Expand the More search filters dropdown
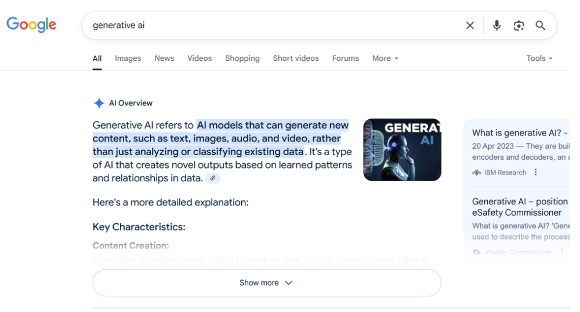Screen dimensions: 580x312 pos(385,58)
